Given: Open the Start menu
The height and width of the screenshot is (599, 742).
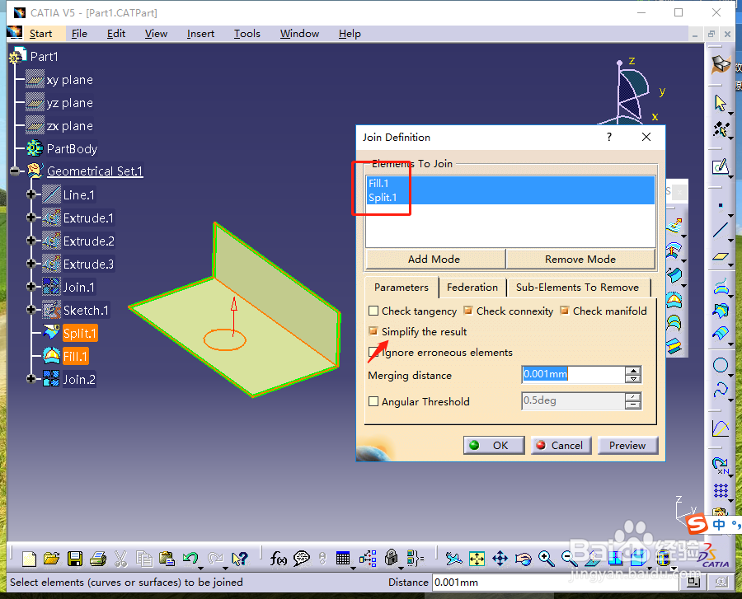Looking at the screenshot, I should pos(40,34).
